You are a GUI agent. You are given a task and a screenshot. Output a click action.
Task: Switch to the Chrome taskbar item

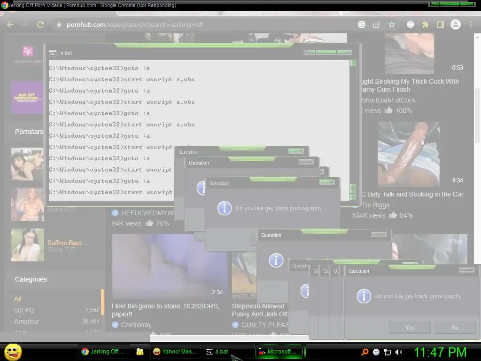[x=103, y=352]
